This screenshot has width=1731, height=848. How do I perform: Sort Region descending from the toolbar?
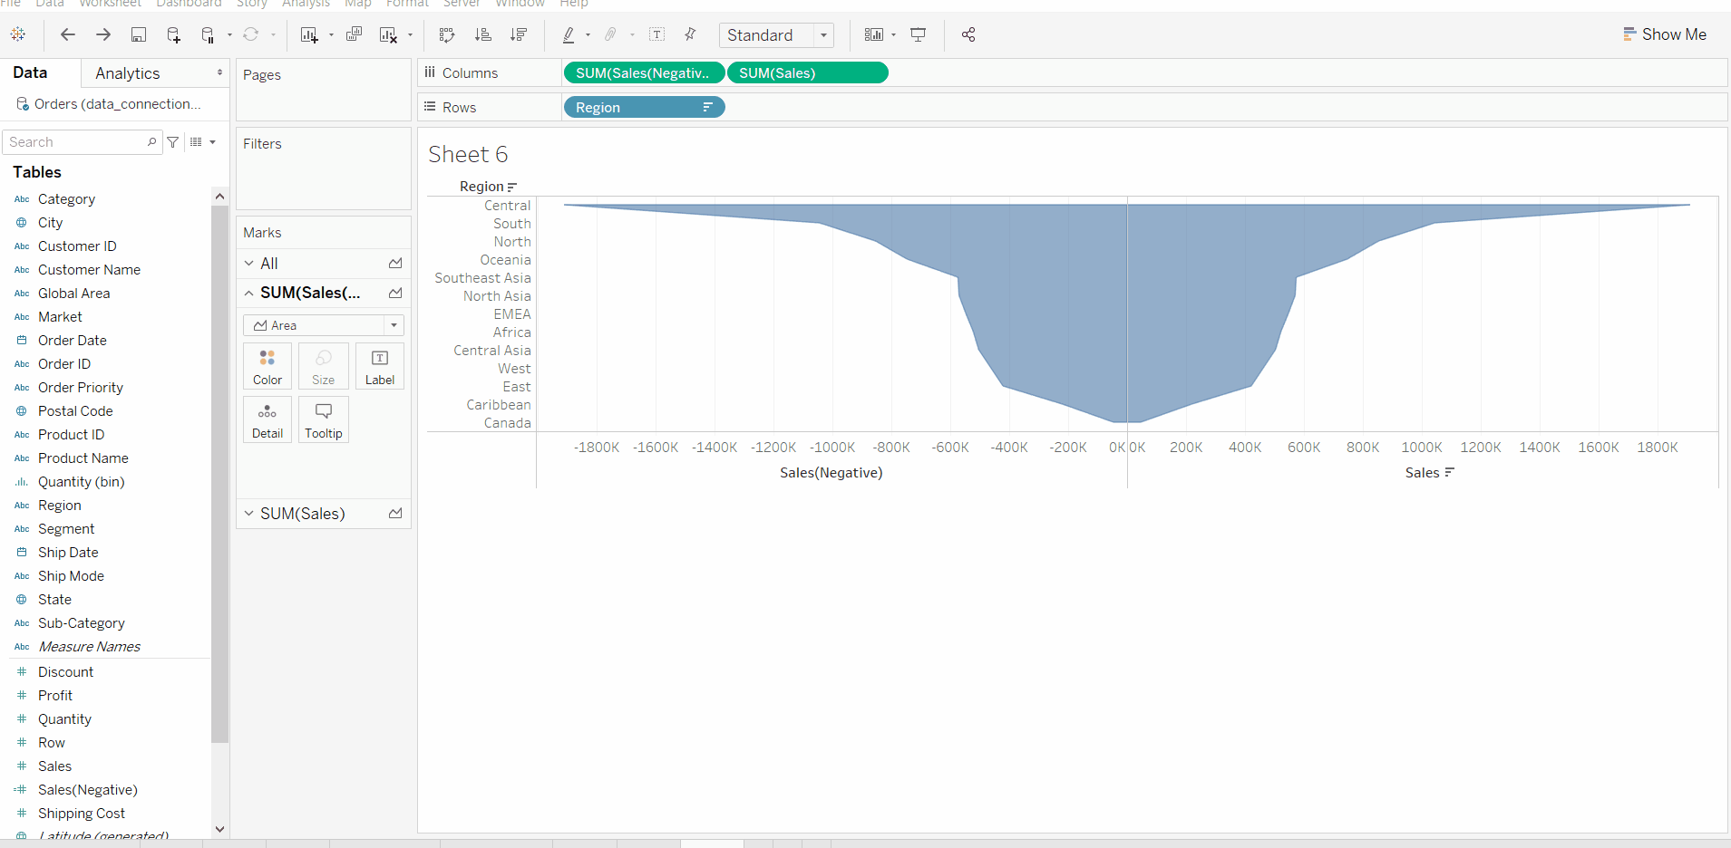[x=519, y=34]
